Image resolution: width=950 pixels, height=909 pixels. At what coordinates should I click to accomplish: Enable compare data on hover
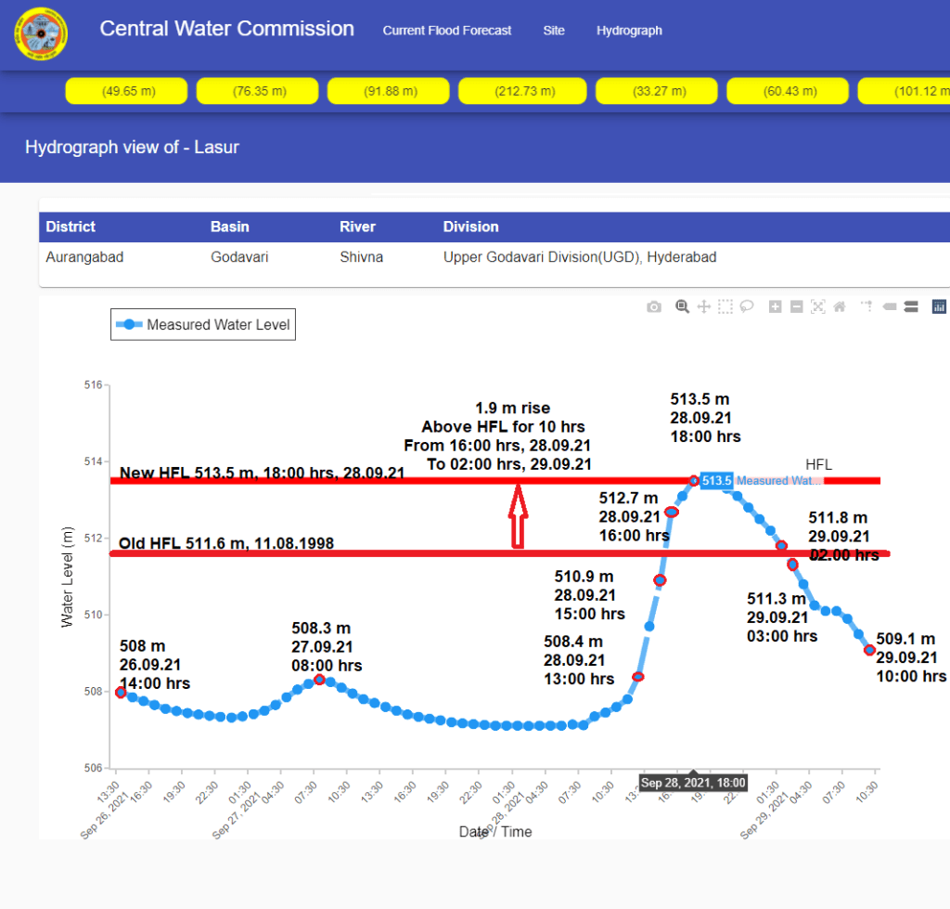coord(910,306)
